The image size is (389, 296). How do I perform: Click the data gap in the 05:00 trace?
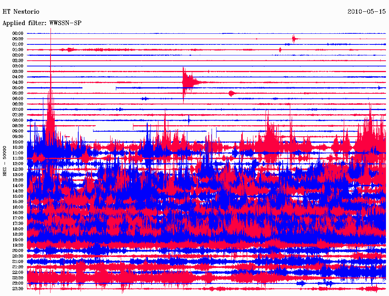(x=99, y=88)
